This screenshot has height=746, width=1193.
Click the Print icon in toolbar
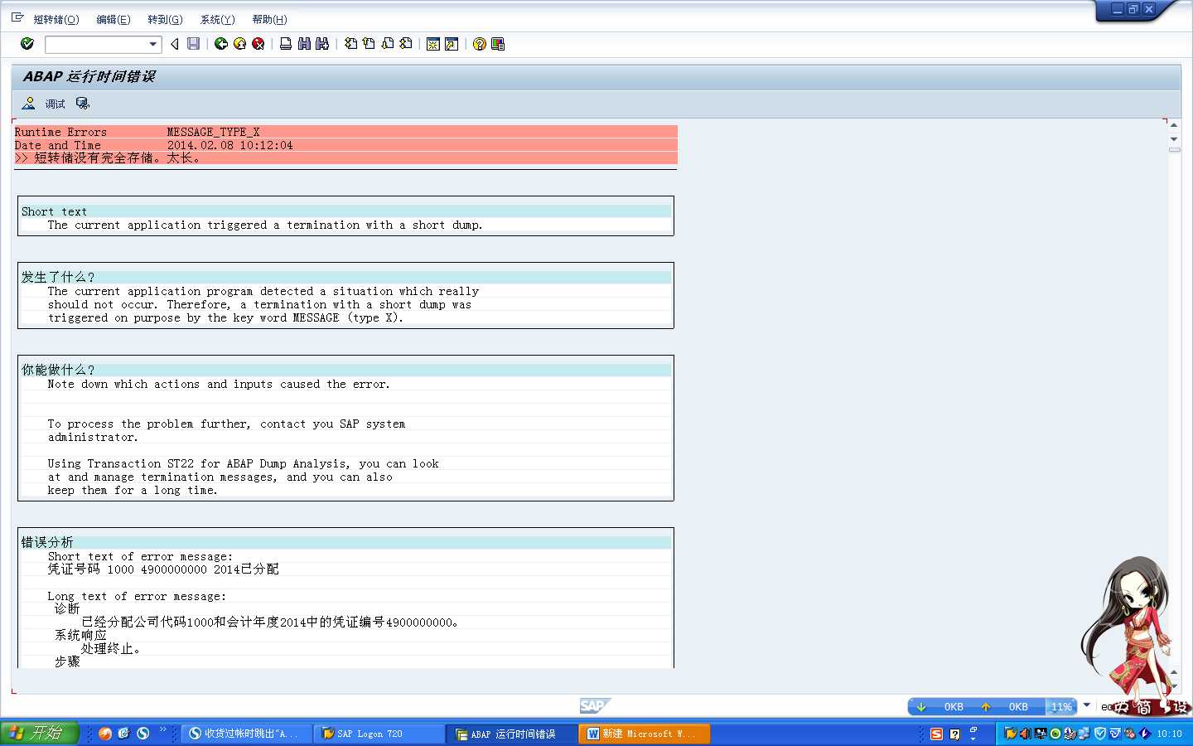coord(286,44)
